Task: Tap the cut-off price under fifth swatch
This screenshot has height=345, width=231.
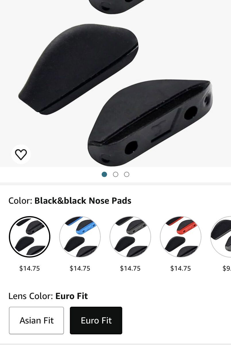Action: click(x=227, y=268)
